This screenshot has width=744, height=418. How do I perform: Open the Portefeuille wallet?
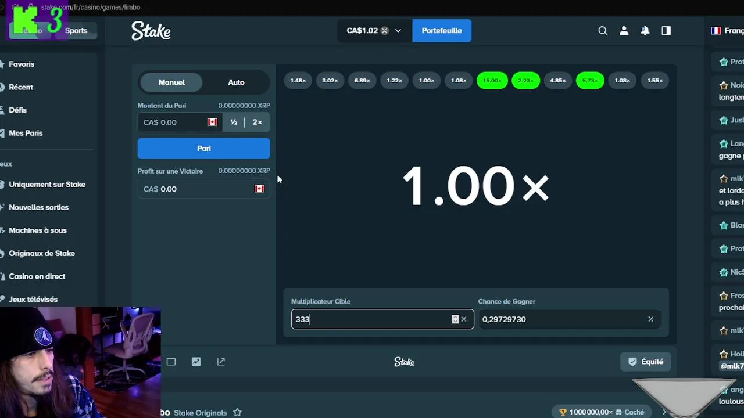coord(442,31)
